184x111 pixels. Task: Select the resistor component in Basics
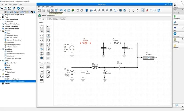coord(48,27)
